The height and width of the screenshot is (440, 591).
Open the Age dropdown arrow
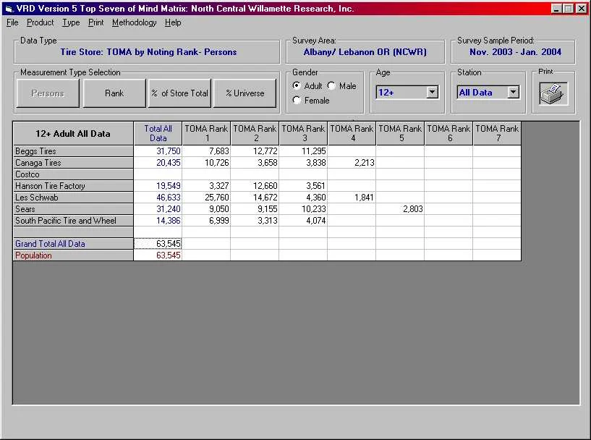433,93
